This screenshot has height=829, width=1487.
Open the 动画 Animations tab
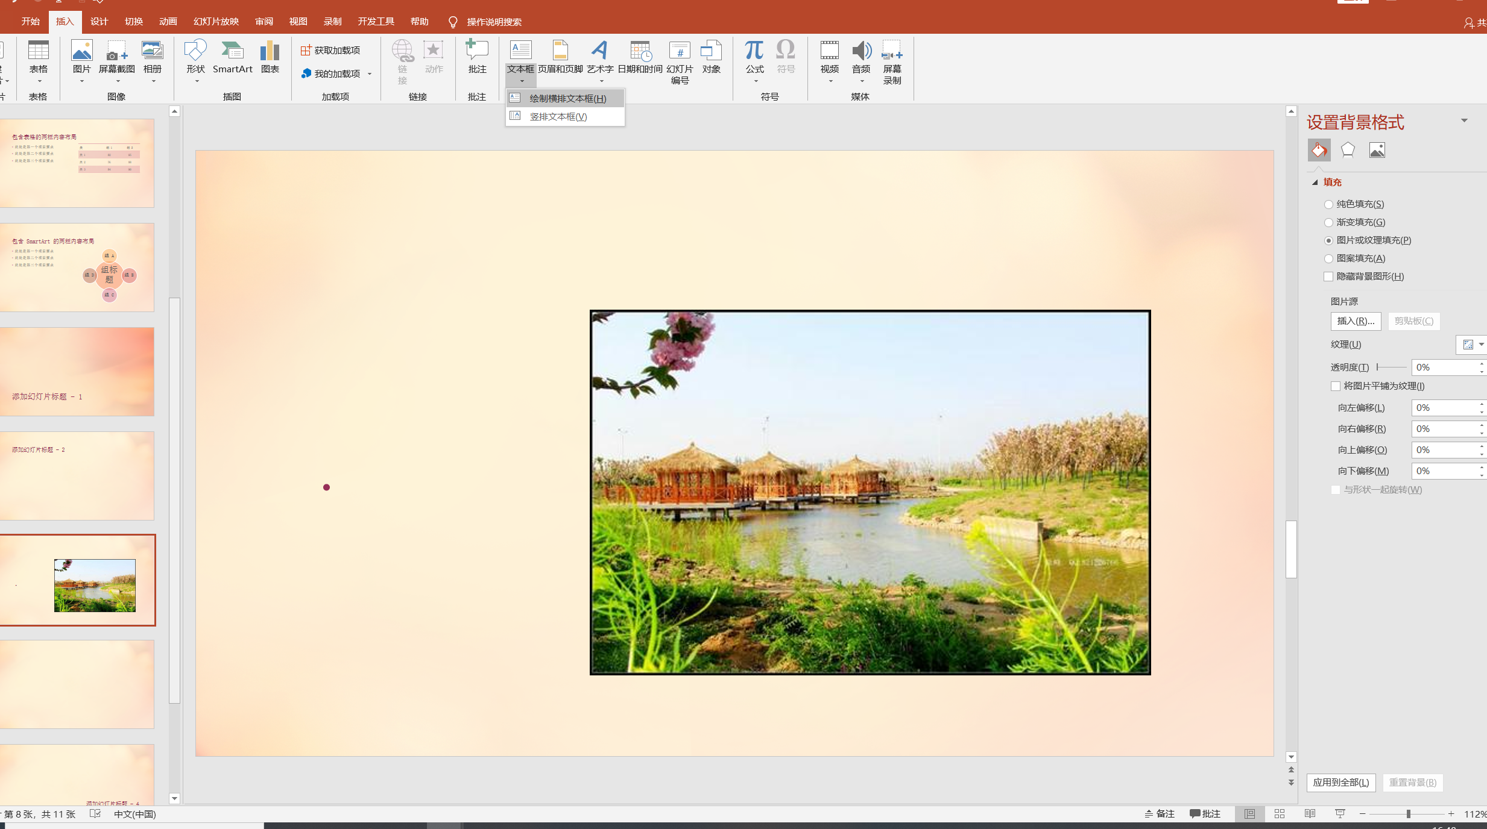168,22
